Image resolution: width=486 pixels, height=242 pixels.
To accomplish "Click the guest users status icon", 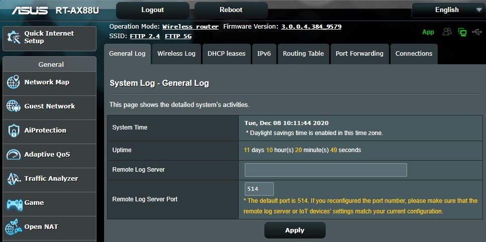I will click(447, 32).
